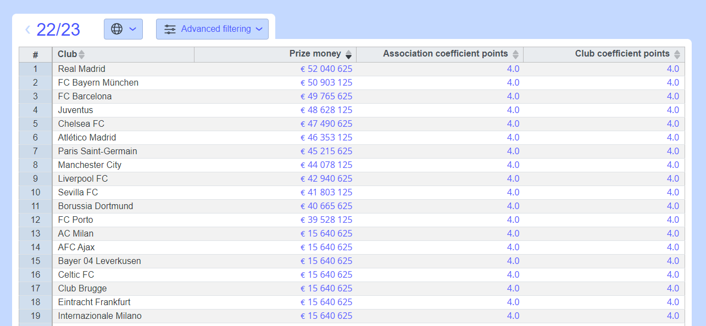Viewport: 706px width, 326px height.
Task: Click prize money € 45 215 625
Action: click(326, 151)
